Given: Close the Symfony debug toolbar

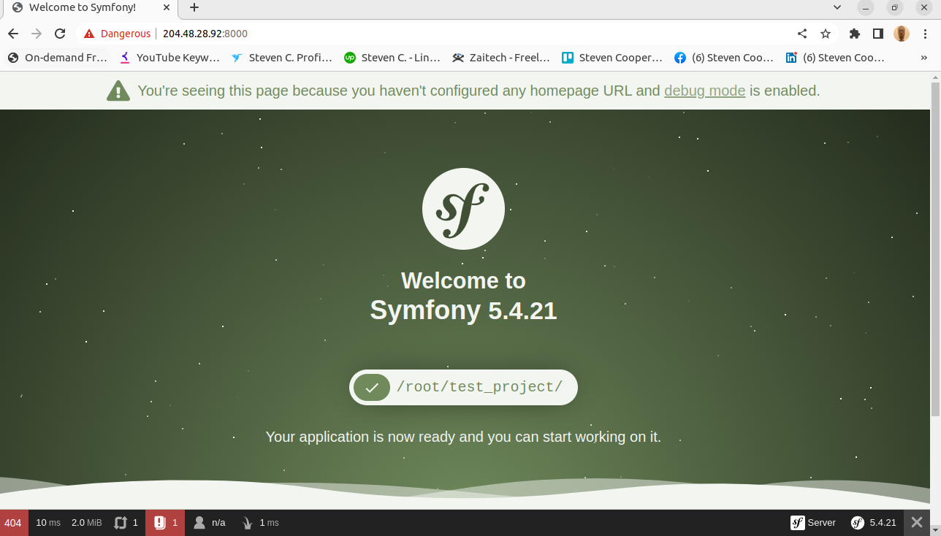Looking at the screenshot, I should [x=917, y=523].
